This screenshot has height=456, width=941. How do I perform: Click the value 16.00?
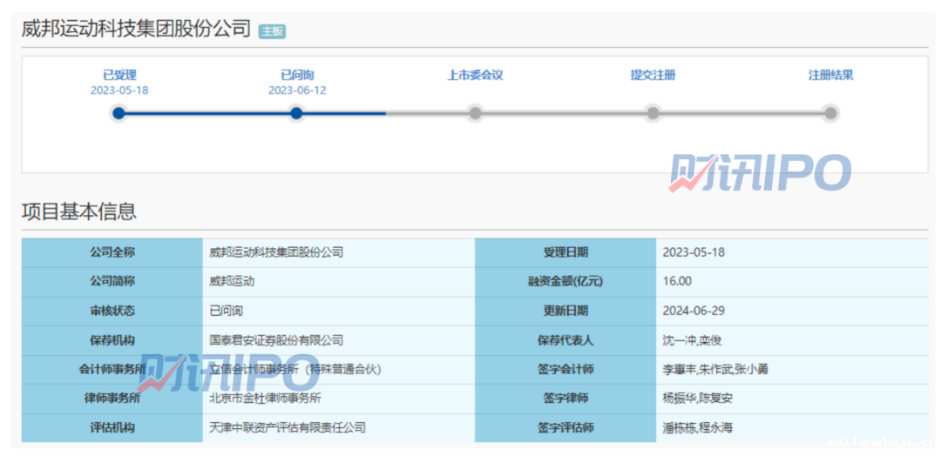coord(678,282)
